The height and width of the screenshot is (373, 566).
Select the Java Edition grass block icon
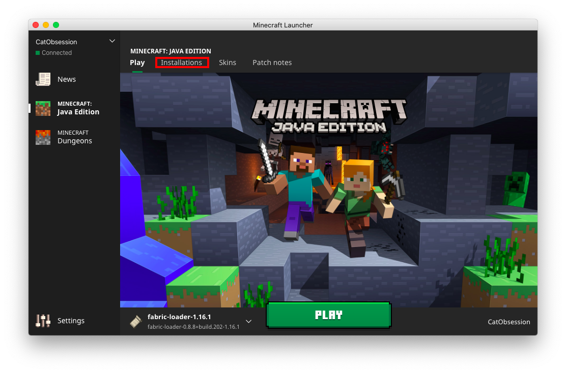click(43, 108)
